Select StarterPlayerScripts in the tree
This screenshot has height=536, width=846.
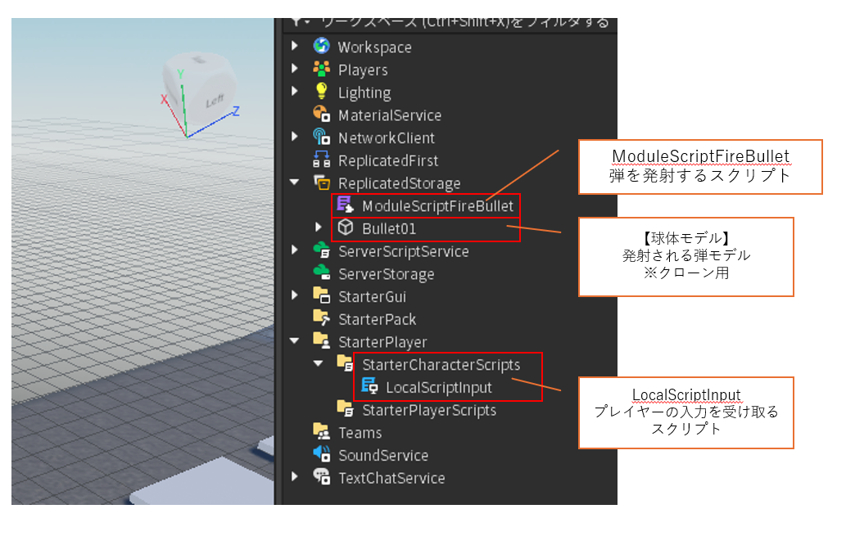pos(428,410)
